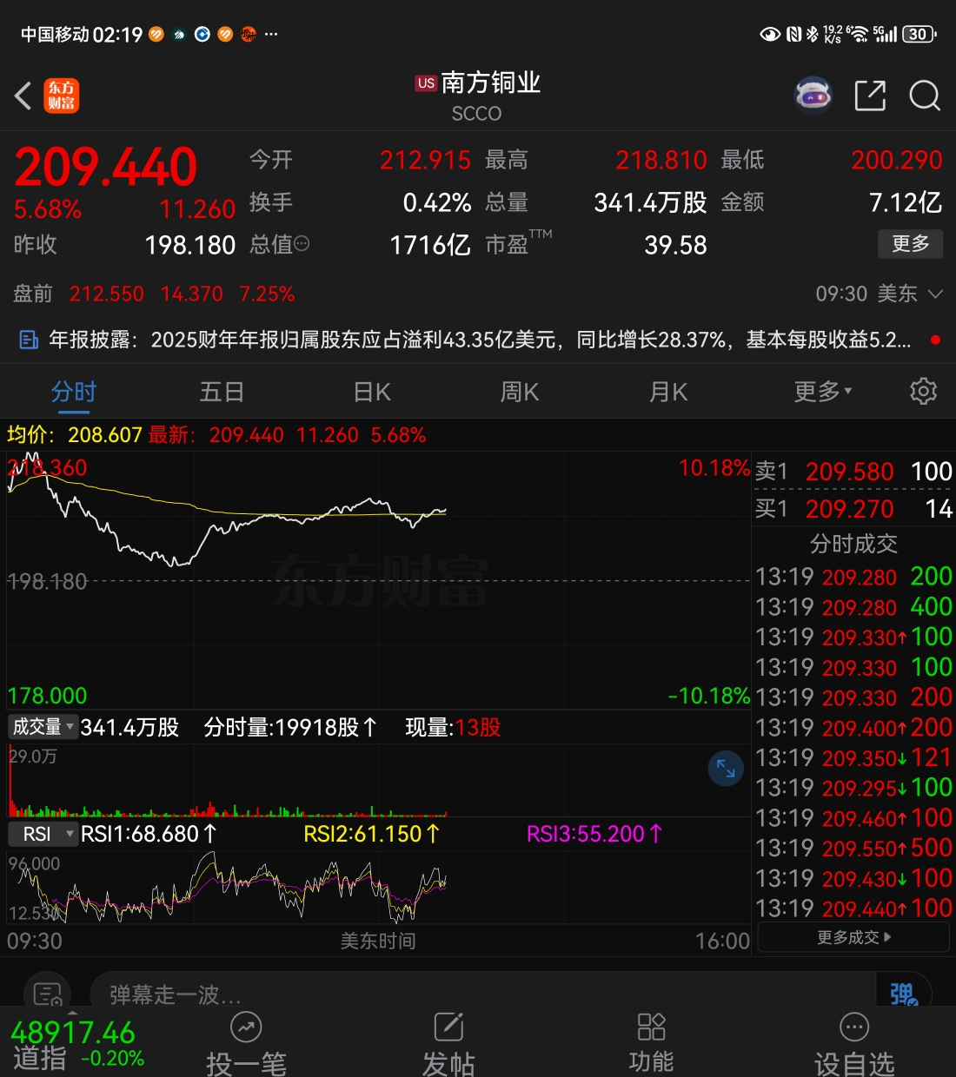Image resolution: width=956 pixels, height=1077 pixels.
Task: Tap the 卖1 209.580 quote row
Action: click(x=853, y=472)
